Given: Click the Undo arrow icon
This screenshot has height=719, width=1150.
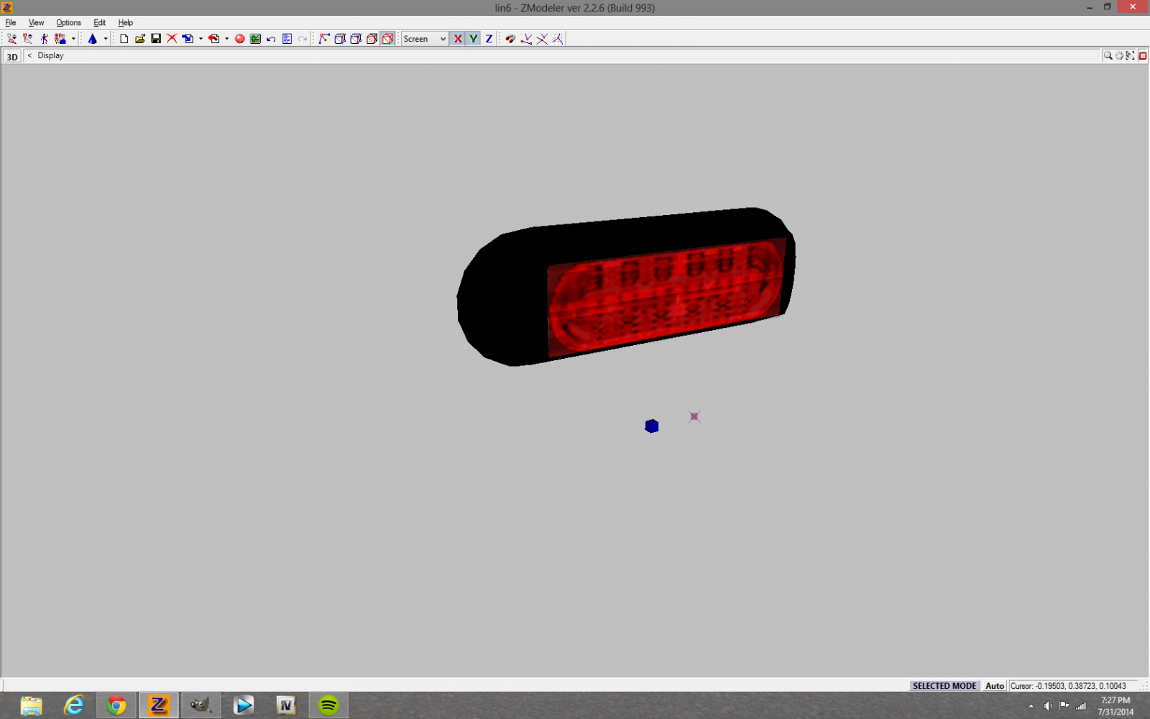Looking at the screenshot, I should (271, 39).
